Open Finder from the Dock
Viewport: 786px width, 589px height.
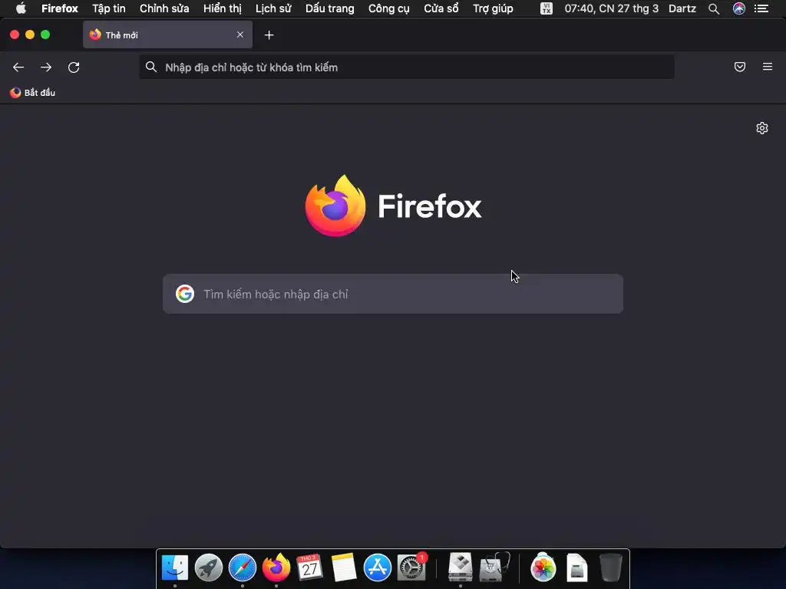point(175,568)
